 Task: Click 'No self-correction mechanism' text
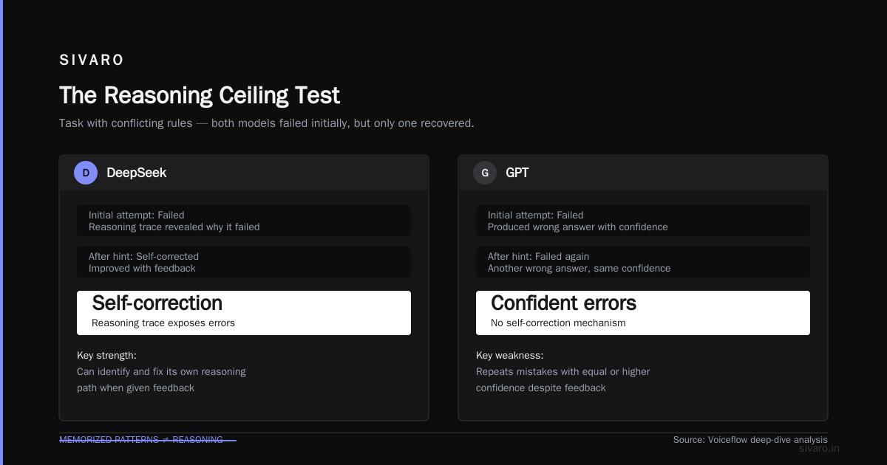point(558,323)
